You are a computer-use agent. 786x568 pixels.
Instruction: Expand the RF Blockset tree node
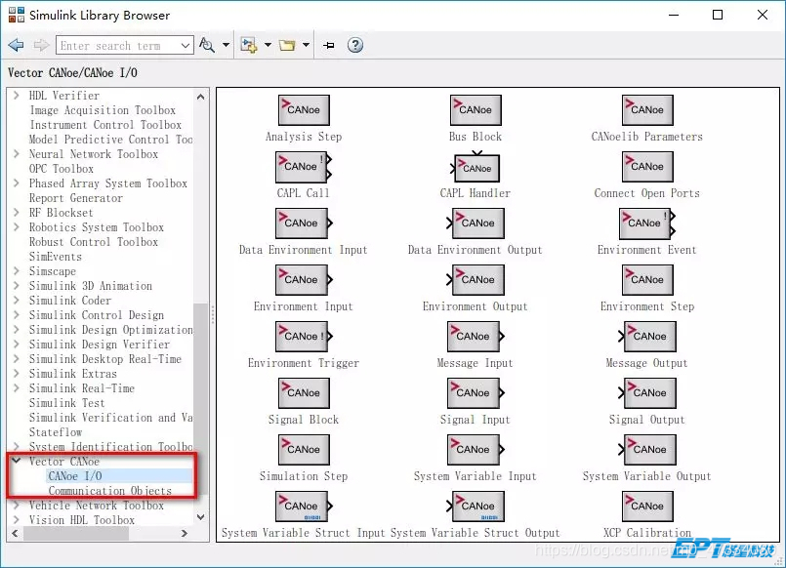17,213
